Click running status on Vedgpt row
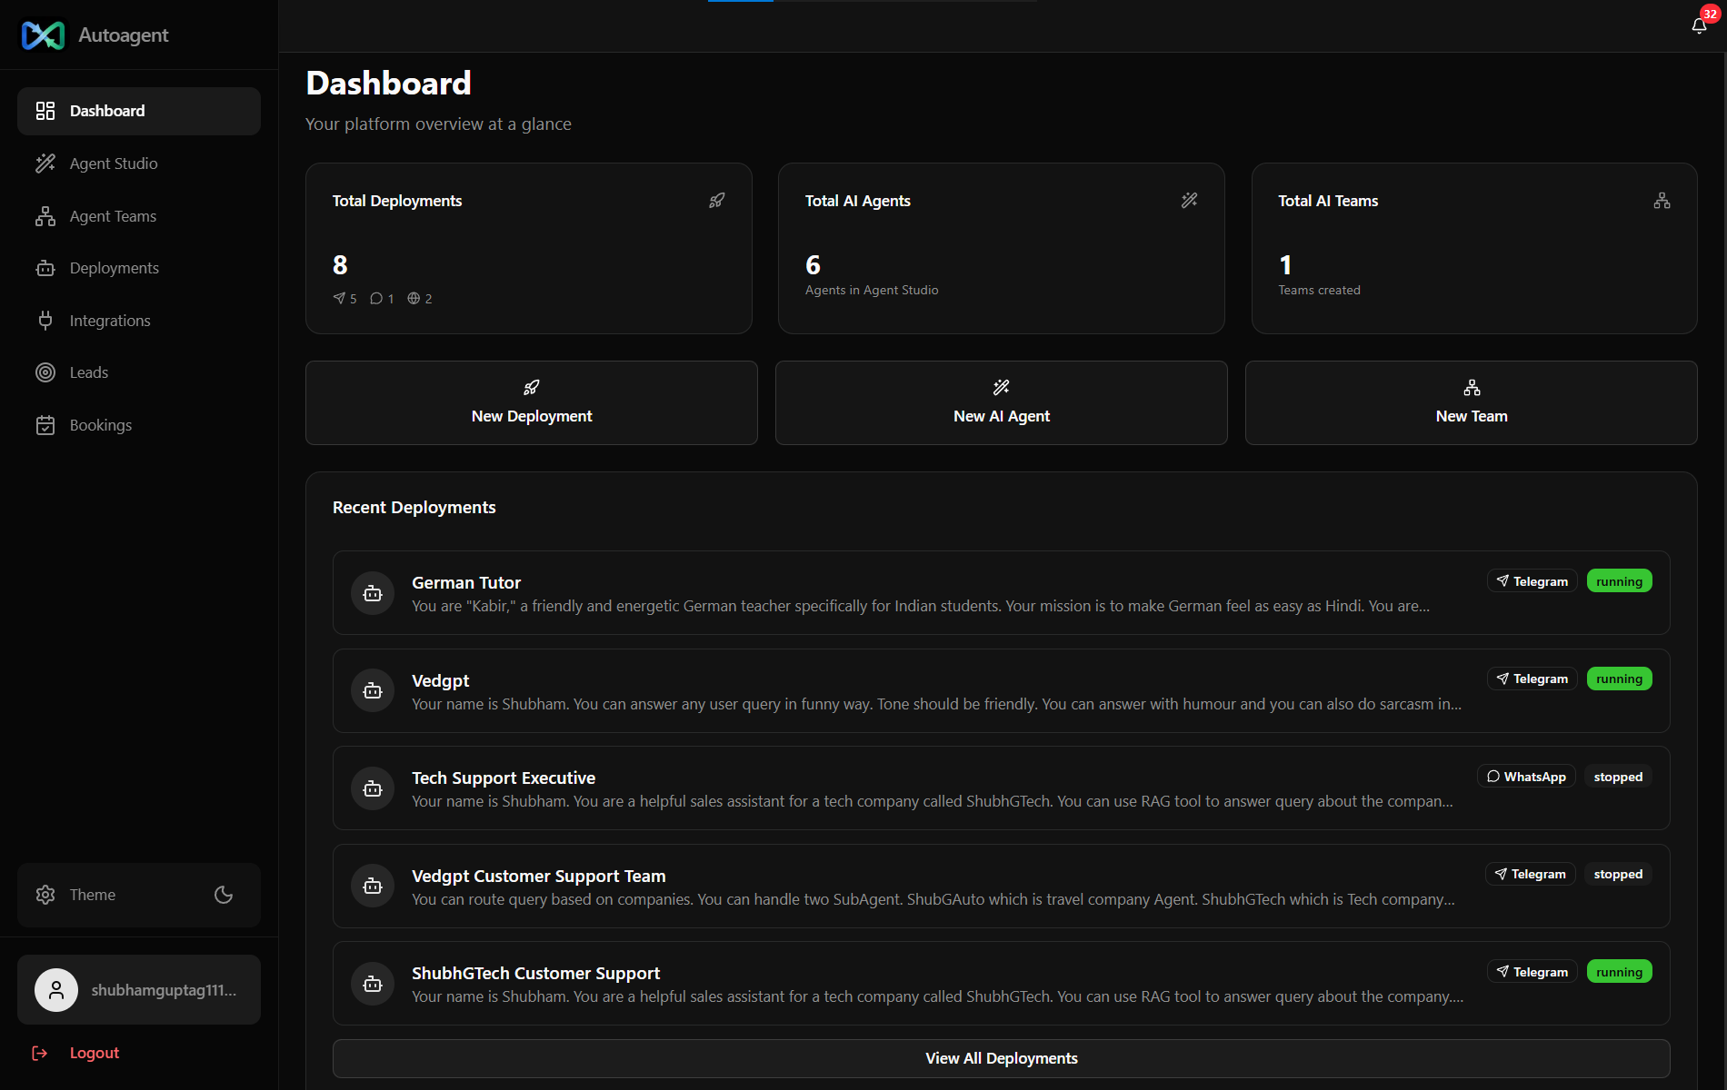Screen dimensions: 1727x1090 point(1620,679)
